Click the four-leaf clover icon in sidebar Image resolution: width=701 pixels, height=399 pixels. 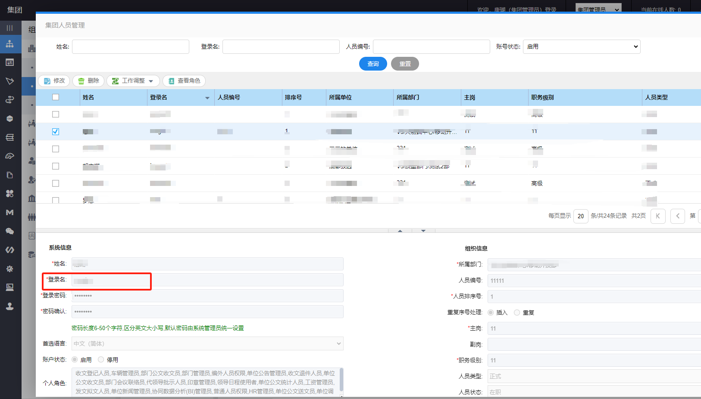coord(9,194)
